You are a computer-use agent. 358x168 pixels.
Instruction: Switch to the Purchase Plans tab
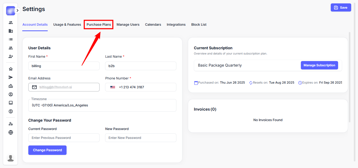pyautogui.click(x=99, y=25)
